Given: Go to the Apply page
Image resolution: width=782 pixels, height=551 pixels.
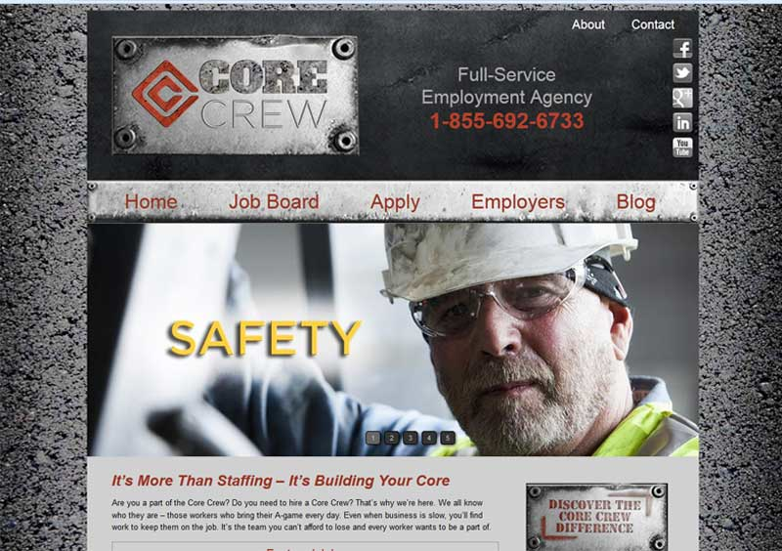Looking at the screenshot, I should click(395, 202).
